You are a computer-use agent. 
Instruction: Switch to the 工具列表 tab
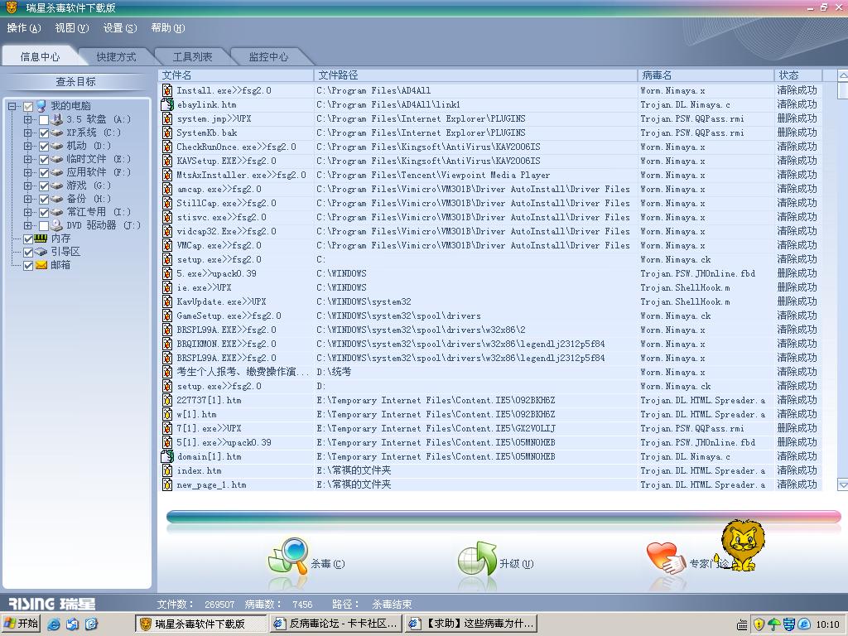tap(192, 56)
